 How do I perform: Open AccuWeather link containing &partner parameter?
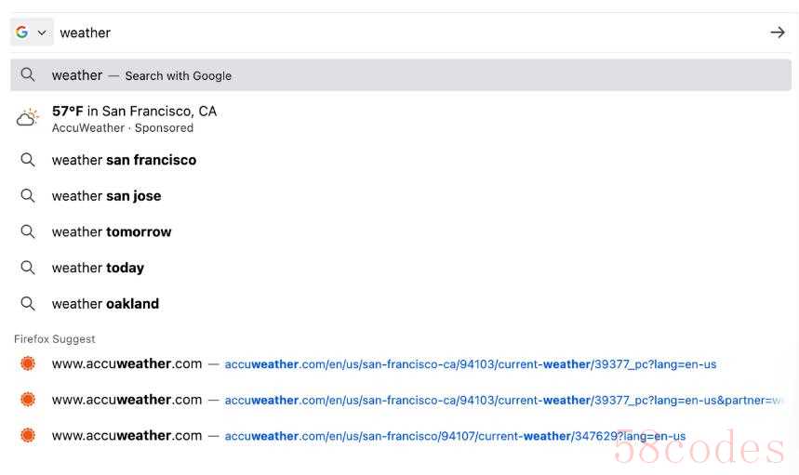tap(502, 400)
